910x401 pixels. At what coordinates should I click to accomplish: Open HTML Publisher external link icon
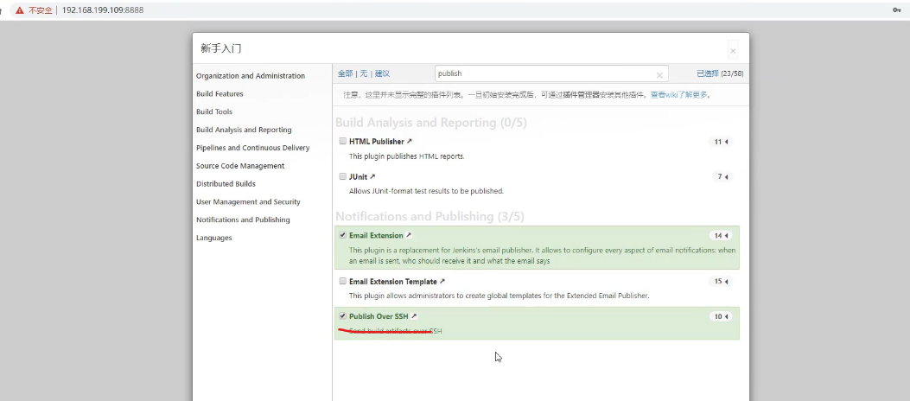pyautogui.click(x=410, y=141)
